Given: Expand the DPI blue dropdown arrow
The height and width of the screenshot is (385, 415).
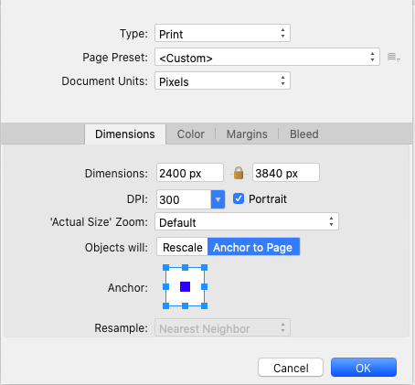Looking at the screenshot, I should [x=218, y=199].
